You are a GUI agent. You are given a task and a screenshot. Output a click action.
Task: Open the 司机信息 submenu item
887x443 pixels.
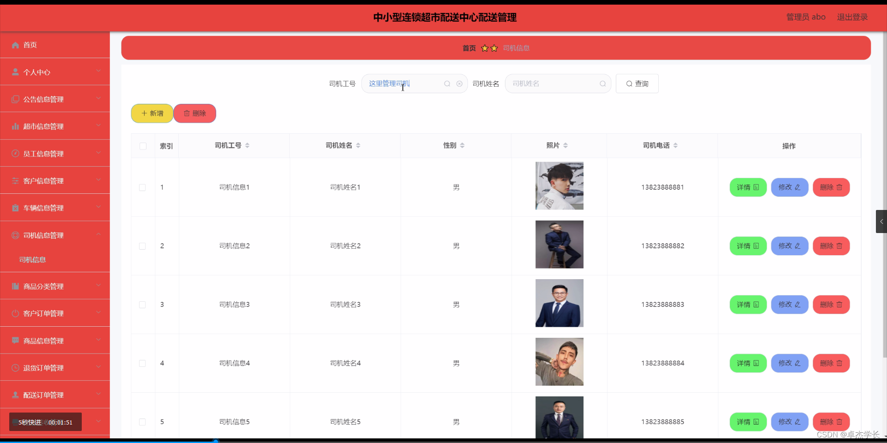pos(32,260)
